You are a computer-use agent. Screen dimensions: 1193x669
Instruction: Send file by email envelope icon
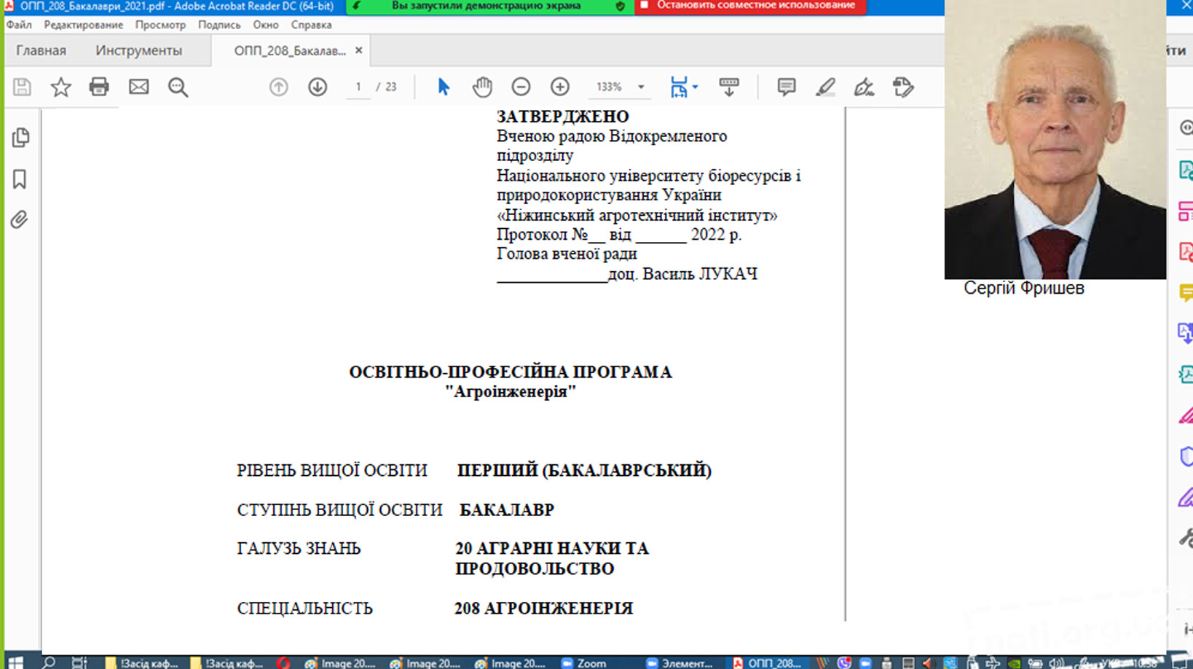[138, 87]
